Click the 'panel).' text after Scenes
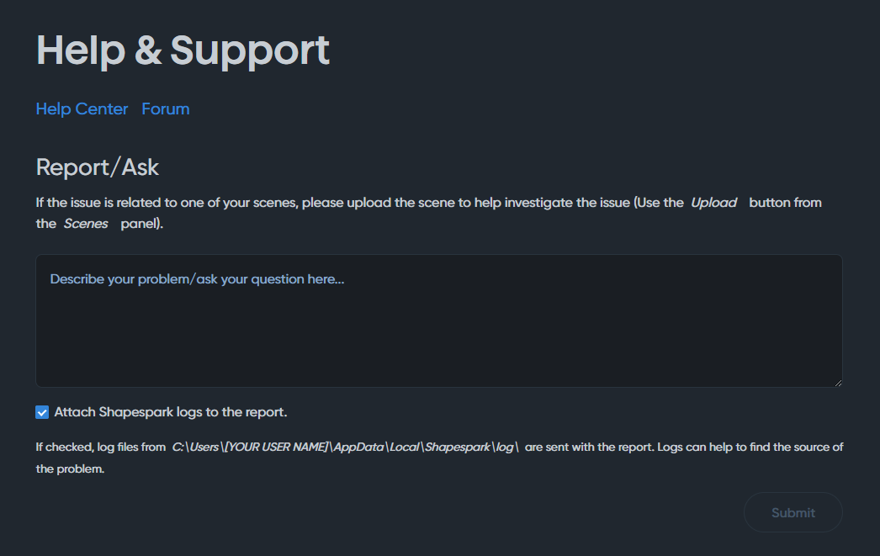880x556 pixels. click(141, 224)
